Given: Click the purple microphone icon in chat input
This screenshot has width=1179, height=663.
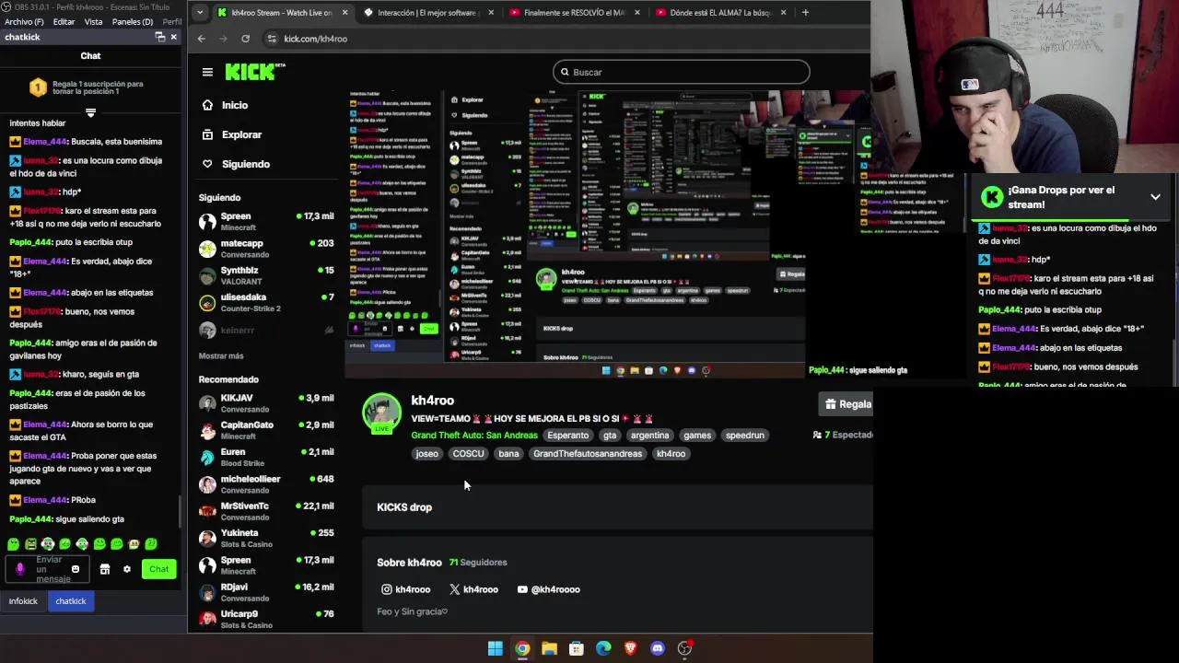Looking at the screenshot, I should [20, 569].
